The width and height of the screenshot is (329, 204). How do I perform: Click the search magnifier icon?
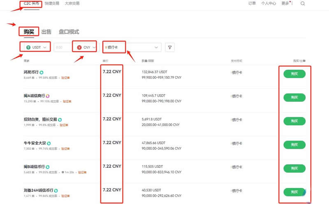click(x=303, y=4)
